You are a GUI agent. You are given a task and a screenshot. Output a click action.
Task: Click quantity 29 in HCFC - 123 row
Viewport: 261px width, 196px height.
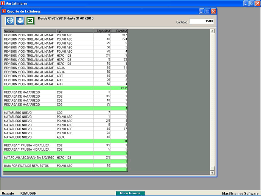[119, 59]
